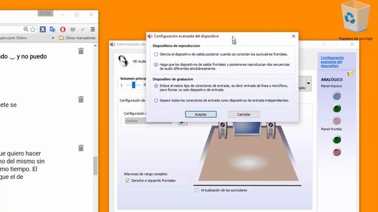Image resolution: width=378 pixels, height=212 pixels.
Task: Delete the first message with trash icon
Action: pos(81,51)
